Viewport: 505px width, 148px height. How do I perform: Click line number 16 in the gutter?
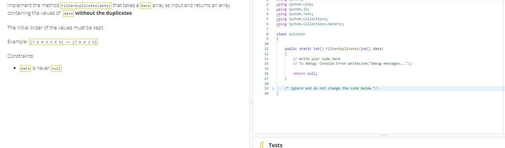coord(266,74)
